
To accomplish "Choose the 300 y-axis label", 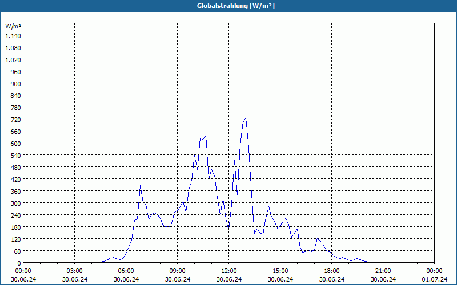I will [x=16, y=203].
